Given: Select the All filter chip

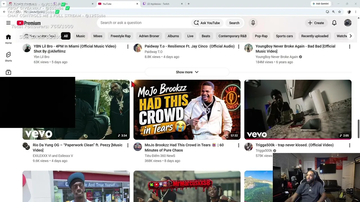Looking at the screenshot, I should pos(66,36).
